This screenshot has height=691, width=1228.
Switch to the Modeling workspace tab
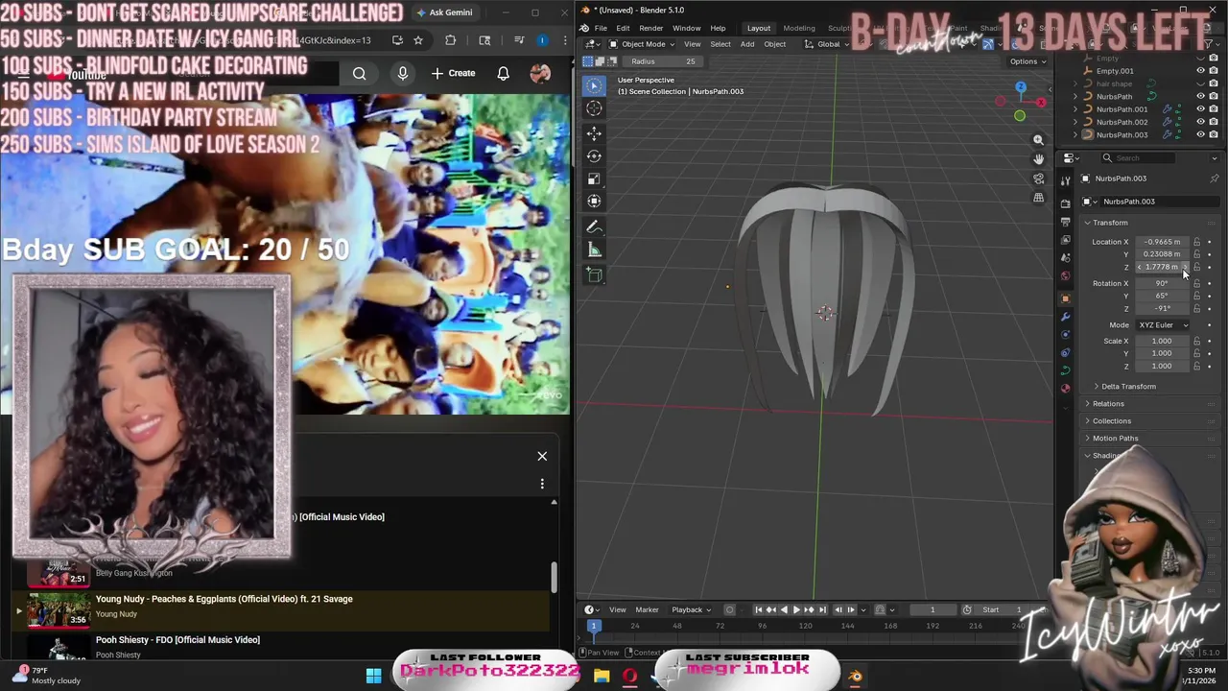[798, 28]
